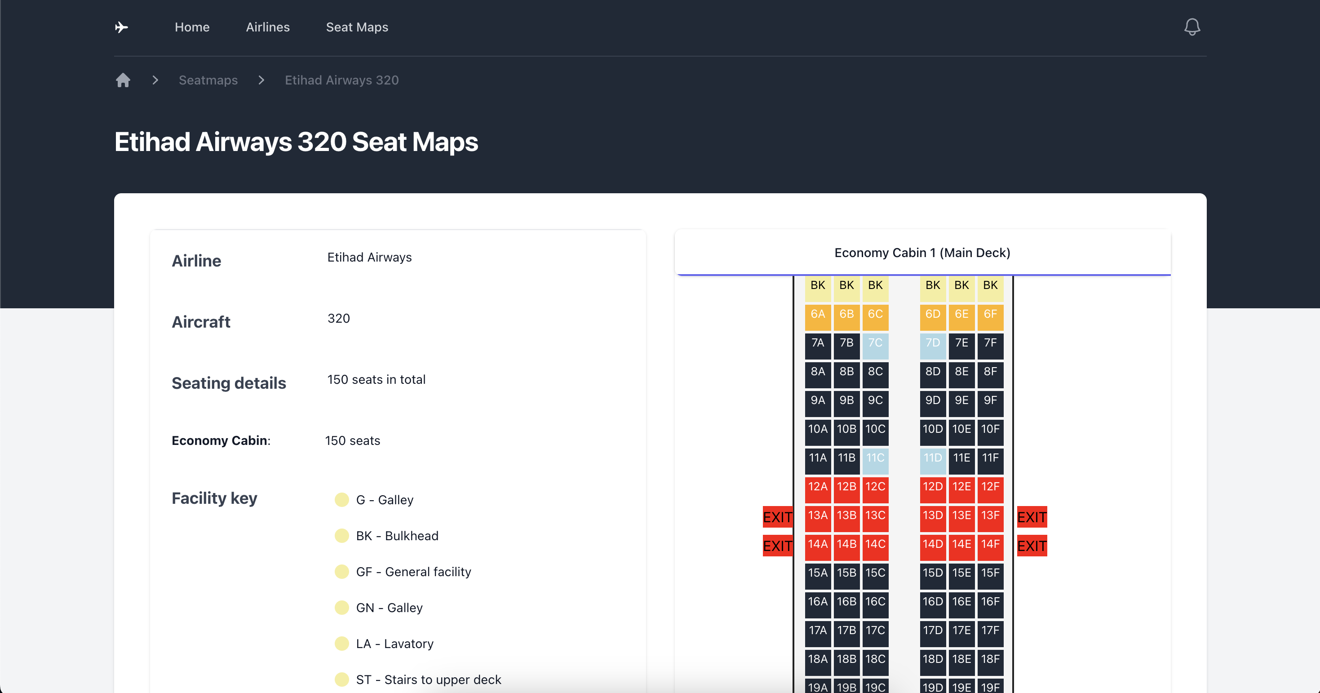Choose seat 11D
This screenshot has width=1320, height=693.
click(x=933, y=461)
